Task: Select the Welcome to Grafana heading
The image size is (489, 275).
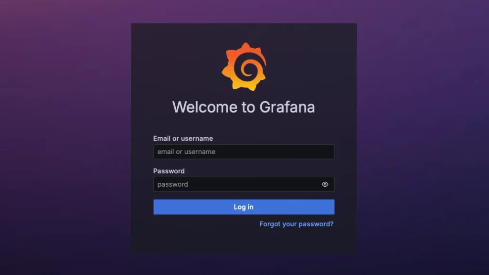Action: tap(244, 107)
